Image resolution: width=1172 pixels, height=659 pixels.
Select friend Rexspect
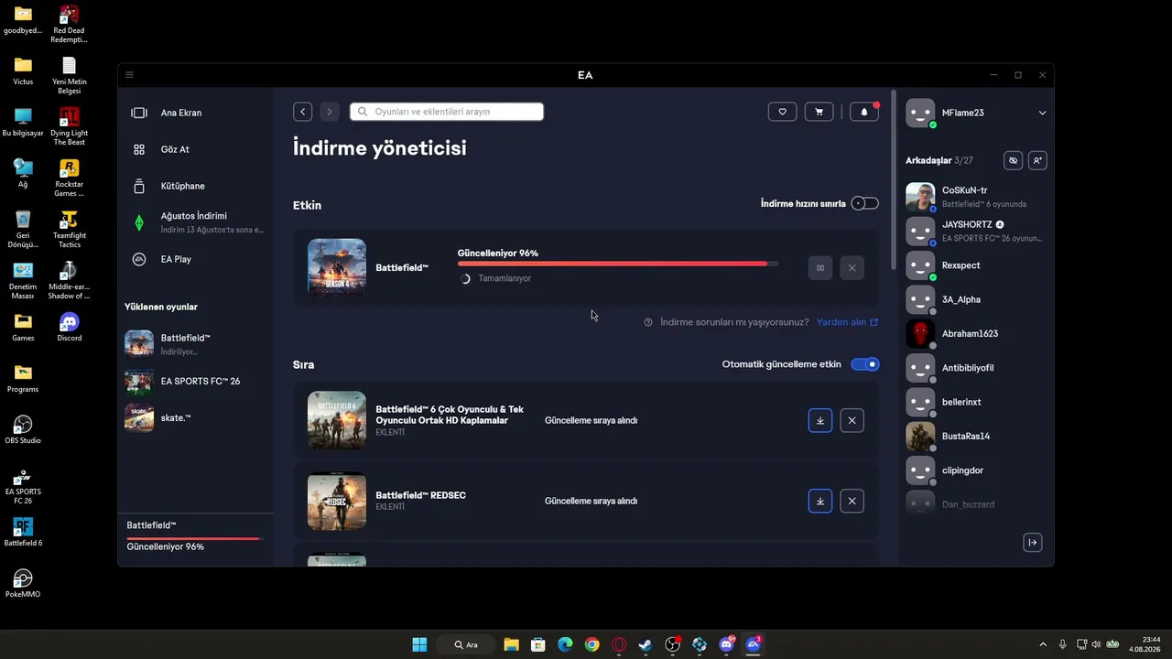pos(976,265)
